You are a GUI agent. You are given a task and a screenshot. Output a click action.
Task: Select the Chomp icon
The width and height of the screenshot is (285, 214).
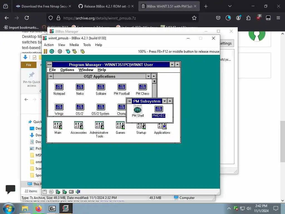(121, 109)
